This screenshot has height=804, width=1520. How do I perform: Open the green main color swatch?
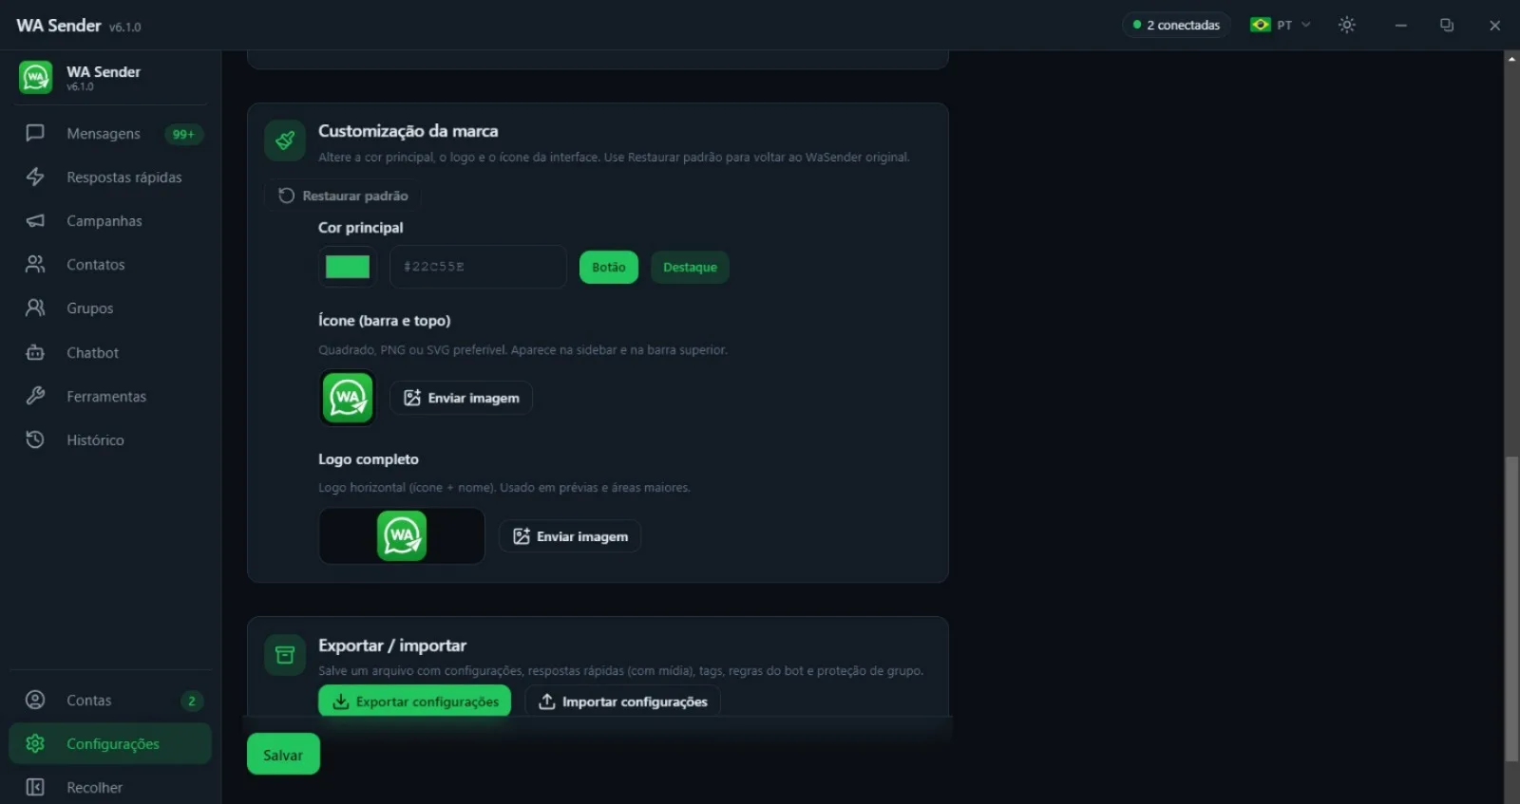tap(348, 267)
